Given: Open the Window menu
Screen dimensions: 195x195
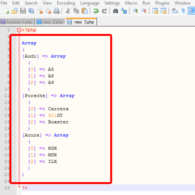Looking at the screenshot, I should pos(183,3).
